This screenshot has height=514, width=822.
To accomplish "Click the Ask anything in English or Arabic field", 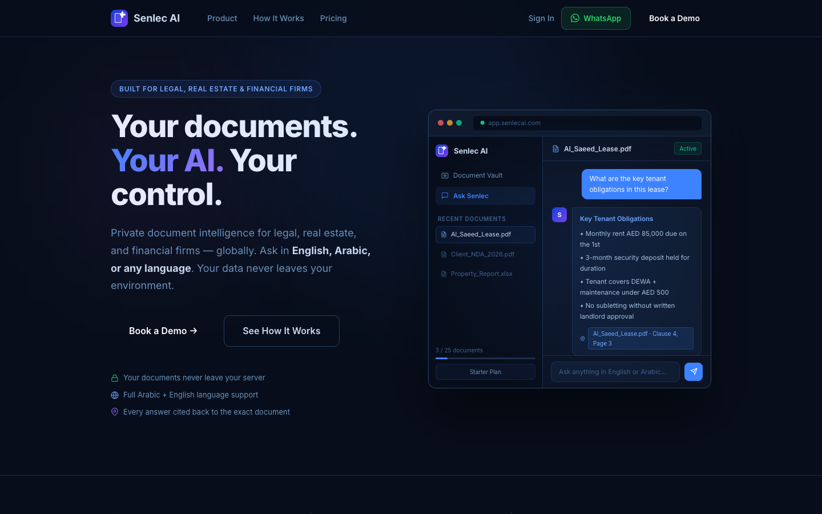I will [615, 372].
